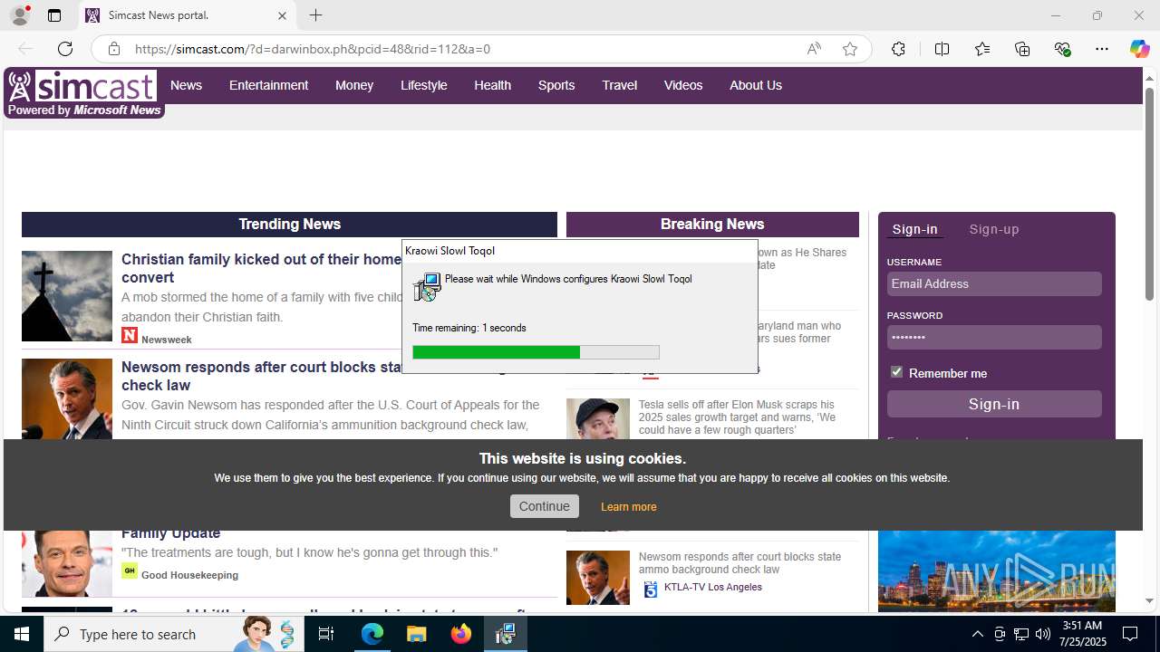Show hidden system tray icons
Viewport: 1160px width, 652px height.
(x=977, y=634)
